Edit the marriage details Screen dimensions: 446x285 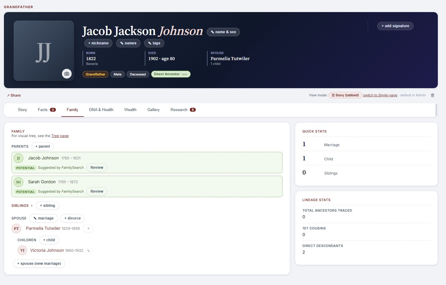[44, 218]
